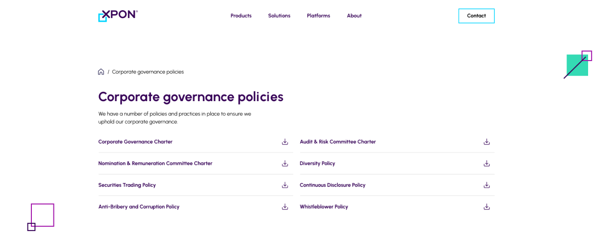Click 'Corporate governance policies' breadcrumb text
This screenshot has height=235, width=593.
coord(148,72)
